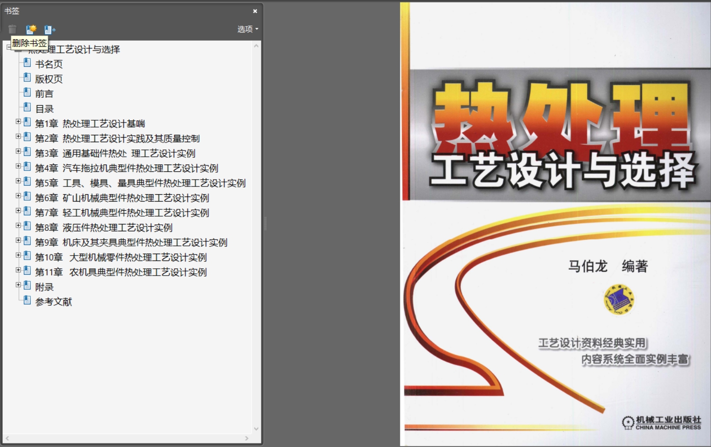Open the 第4章 汽车拖拉机典型件 bookmark
This screenshot has height=447, width=711.
[126, 168]
